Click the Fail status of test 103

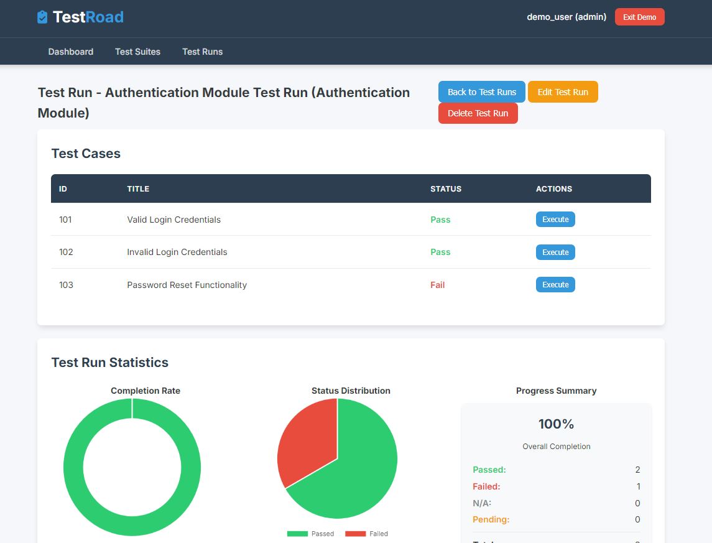point(437,285)
